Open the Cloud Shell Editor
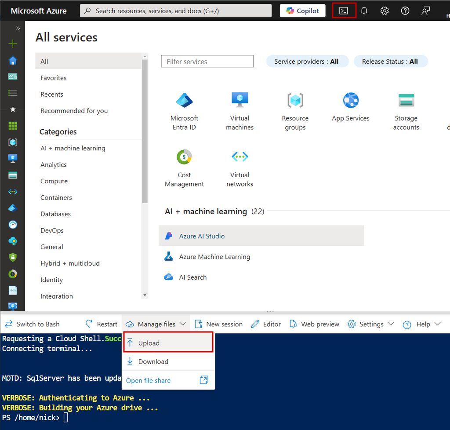 (266, 324)
